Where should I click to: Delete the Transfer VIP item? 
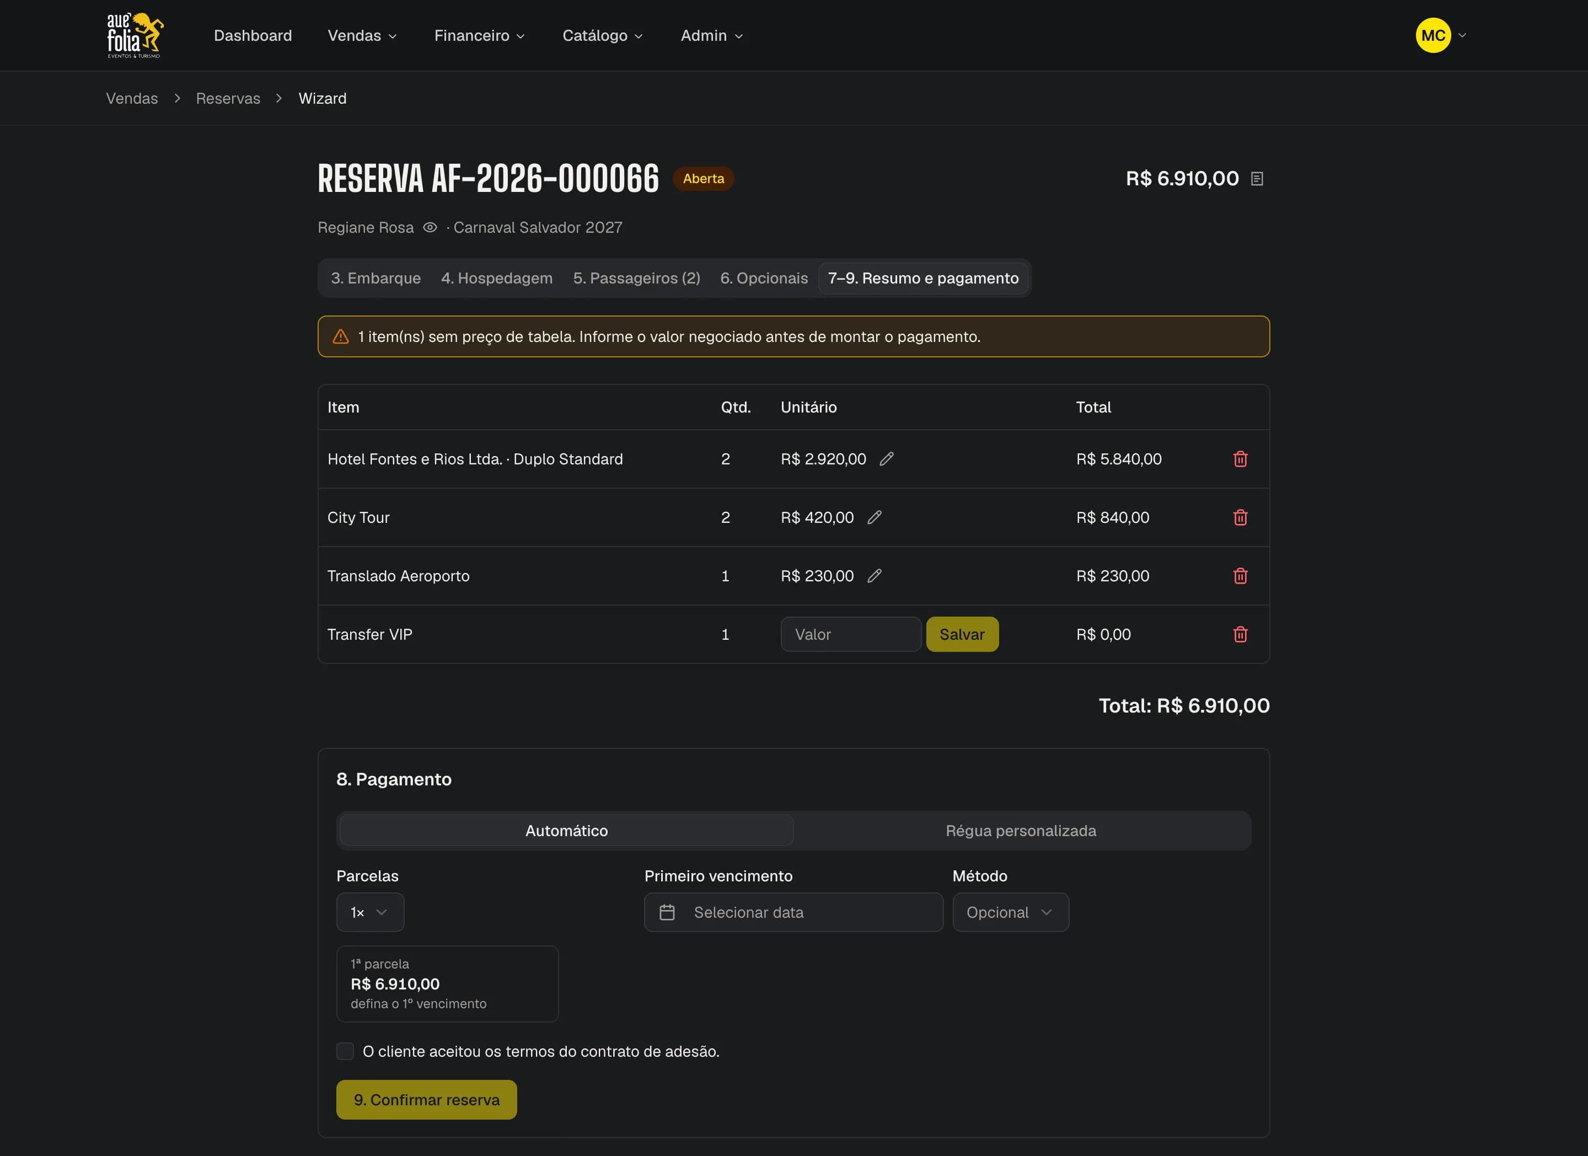(x=1240, y=634)
